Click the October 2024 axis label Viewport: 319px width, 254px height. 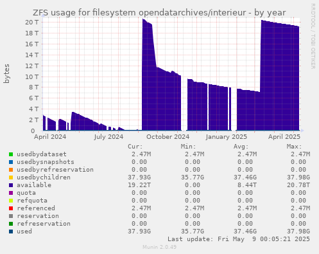point(168,137)
